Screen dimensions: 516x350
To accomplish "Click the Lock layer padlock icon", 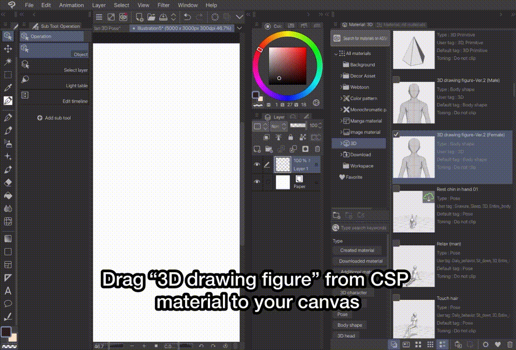I will 290,137.
